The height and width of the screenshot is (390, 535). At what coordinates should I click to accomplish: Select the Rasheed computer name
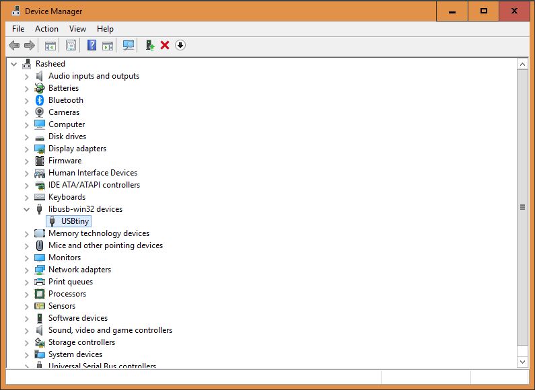[50, 64]
